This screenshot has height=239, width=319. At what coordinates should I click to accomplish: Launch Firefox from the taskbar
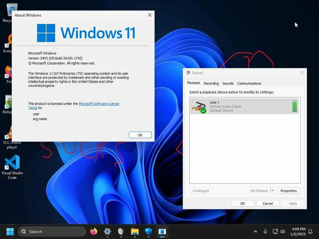[x=94, y=232]
